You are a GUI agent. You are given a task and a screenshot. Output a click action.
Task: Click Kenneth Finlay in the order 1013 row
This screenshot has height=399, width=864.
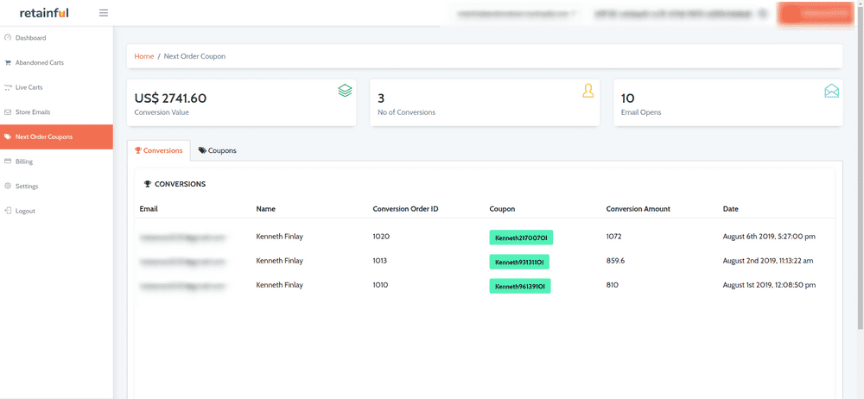279,261
